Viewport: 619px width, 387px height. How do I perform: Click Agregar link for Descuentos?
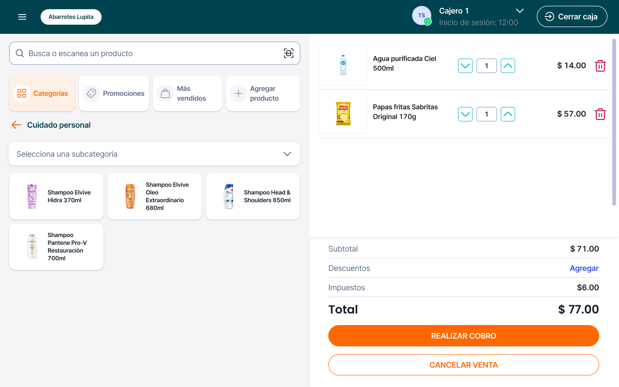(584, 268)
